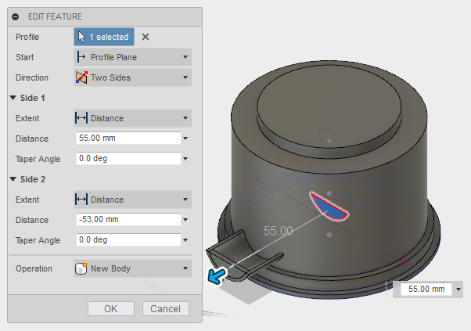Screen dimensions: 471x331
Task: Click the Profile Plane start icon
Action: click(x=81, y=57)
